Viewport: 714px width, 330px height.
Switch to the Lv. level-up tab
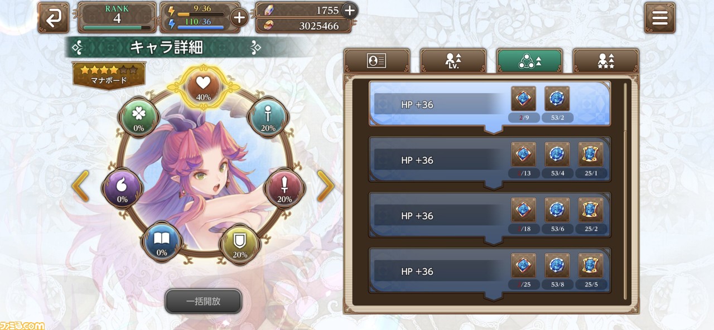pos(453,61)
